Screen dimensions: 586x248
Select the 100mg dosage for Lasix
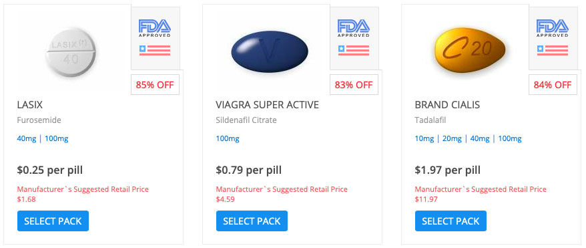[x=57, y=139]
